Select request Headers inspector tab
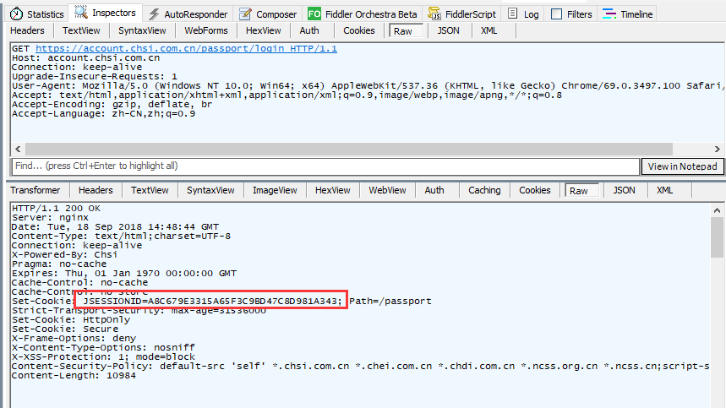The width and height of the screenshot is (726, 408). (27, 30)
